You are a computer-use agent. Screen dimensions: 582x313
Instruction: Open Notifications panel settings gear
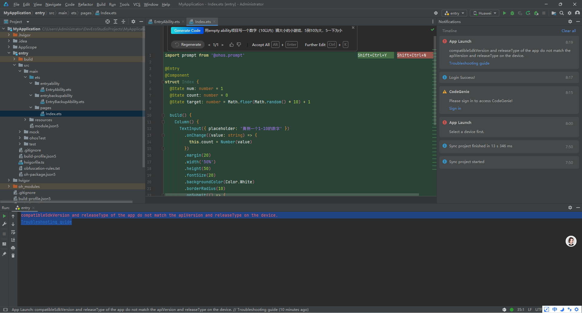570,22
